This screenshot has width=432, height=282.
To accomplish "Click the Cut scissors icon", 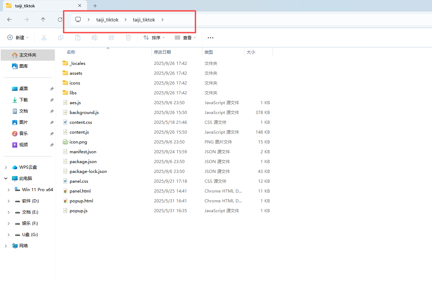I will [x=44, y=38].
